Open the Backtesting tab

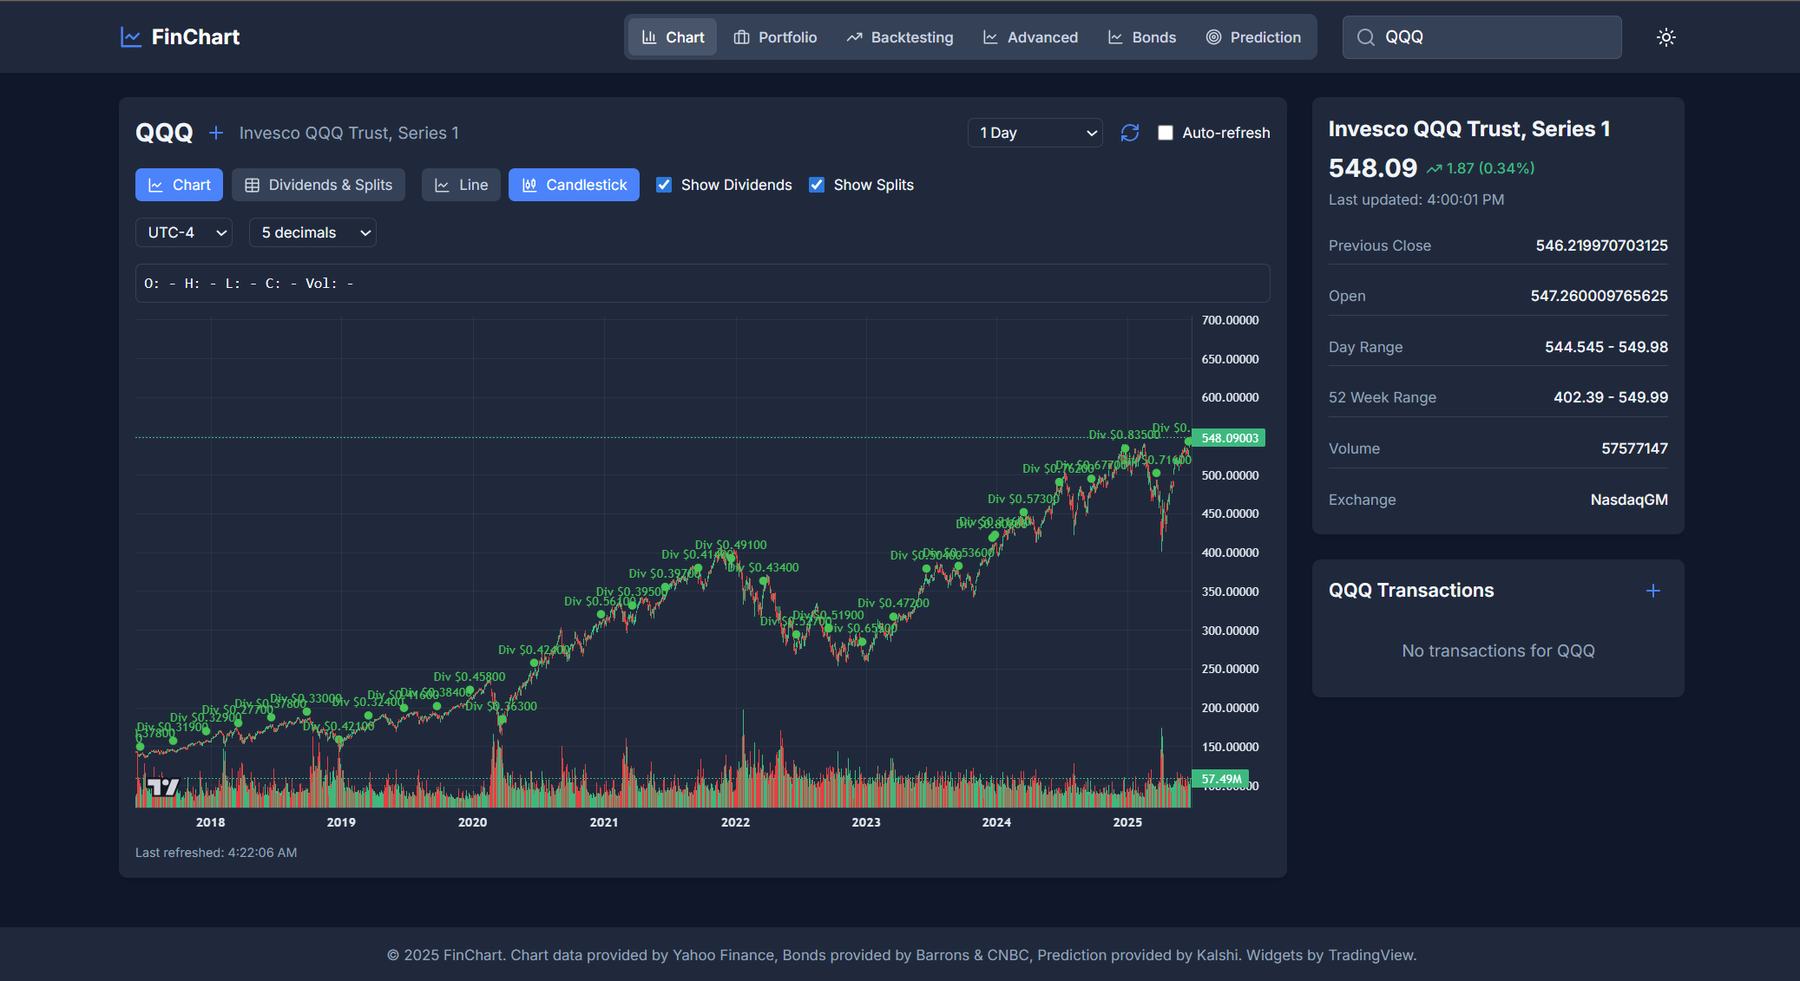click(x=900, y=37)
